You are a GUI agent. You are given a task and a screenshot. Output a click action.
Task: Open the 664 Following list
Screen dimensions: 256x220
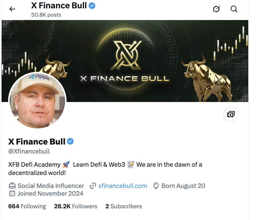(27, 206)
